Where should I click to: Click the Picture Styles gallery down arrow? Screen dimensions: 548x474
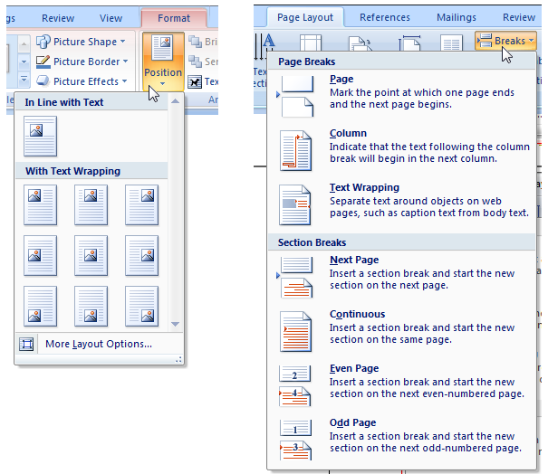[x=24, y=62]
